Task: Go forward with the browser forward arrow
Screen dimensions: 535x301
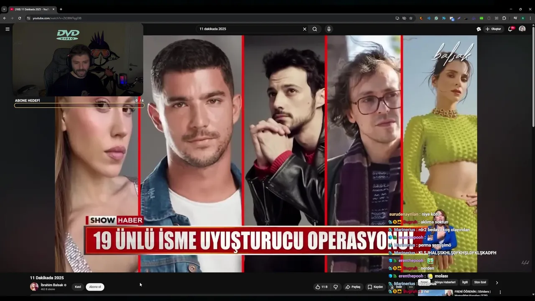Action: pos(12,18)
